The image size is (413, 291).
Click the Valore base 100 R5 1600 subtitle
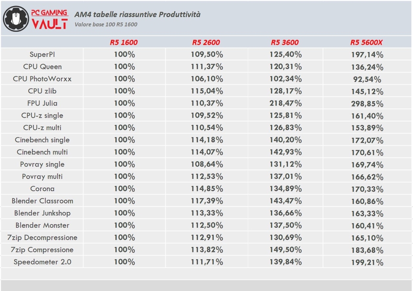coord(106,25)
